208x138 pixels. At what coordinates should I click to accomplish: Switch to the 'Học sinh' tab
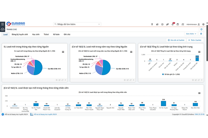coord(36,34)
